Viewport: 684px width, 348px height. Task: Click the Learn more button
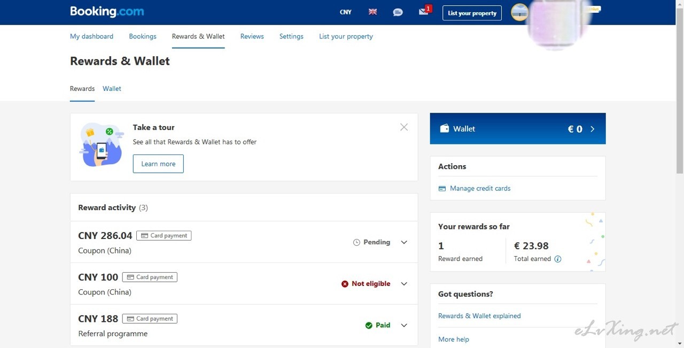coord(158,164)
